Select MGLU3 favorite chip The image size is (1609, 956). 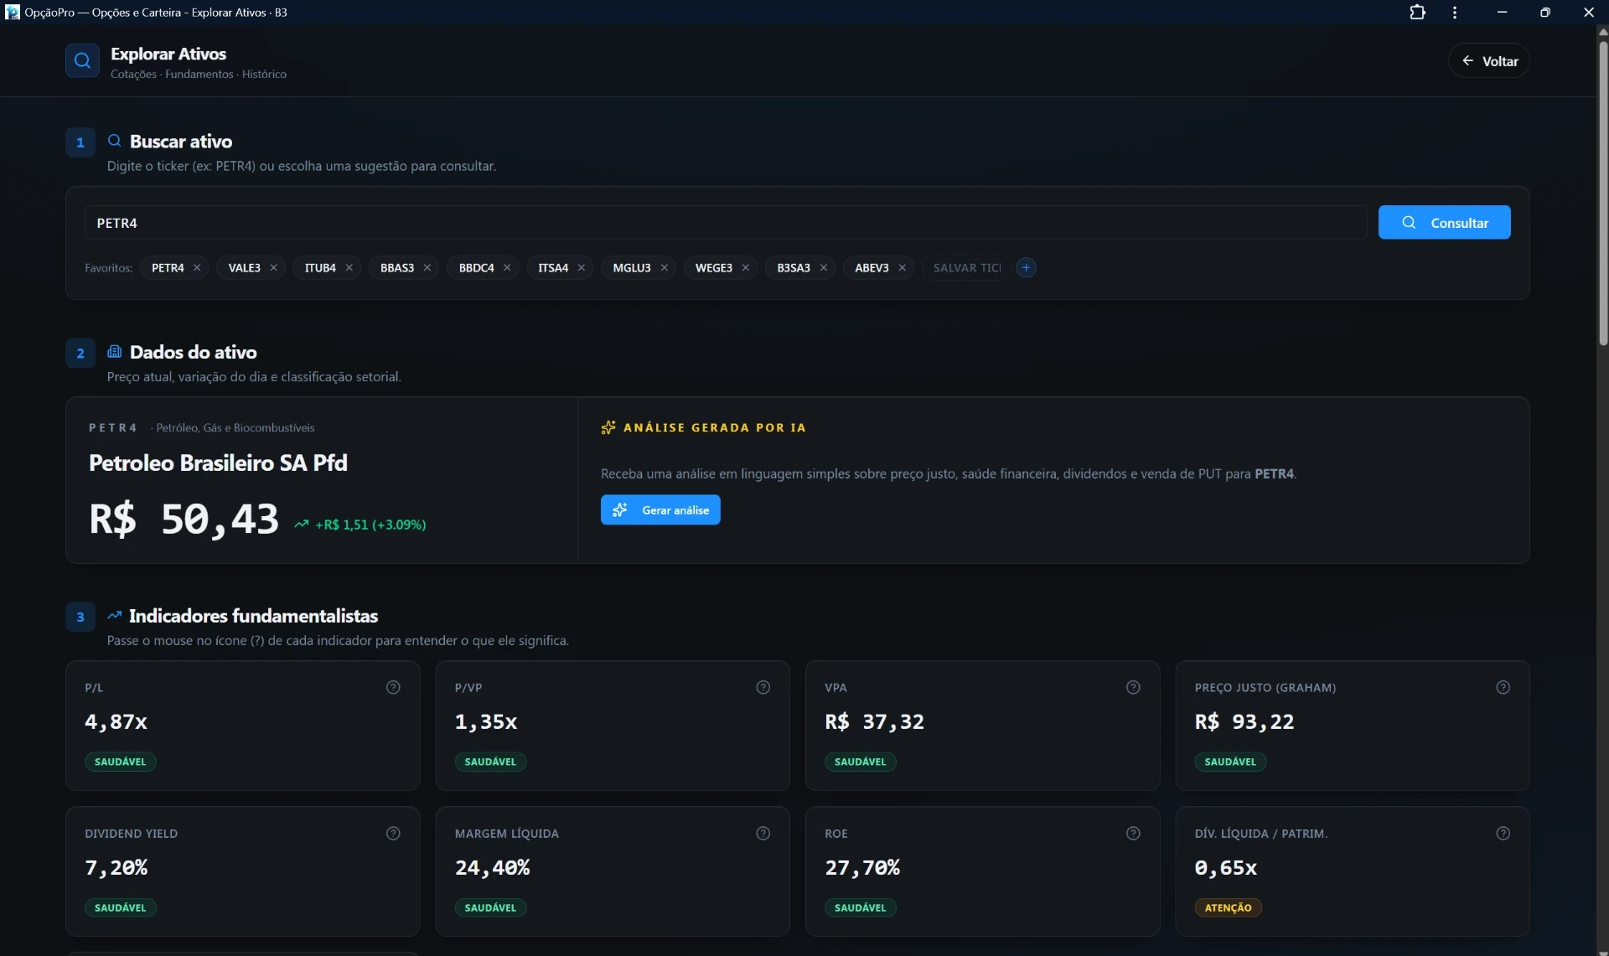tap(632, 268)
